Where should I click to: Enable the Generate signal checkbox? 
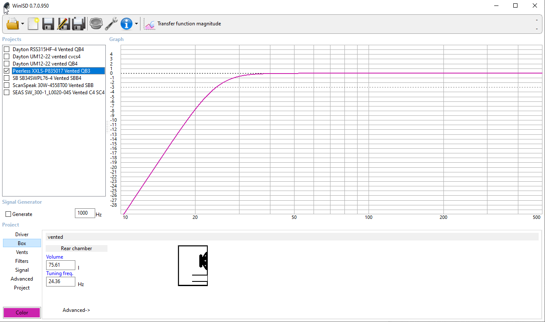(8, 214)
